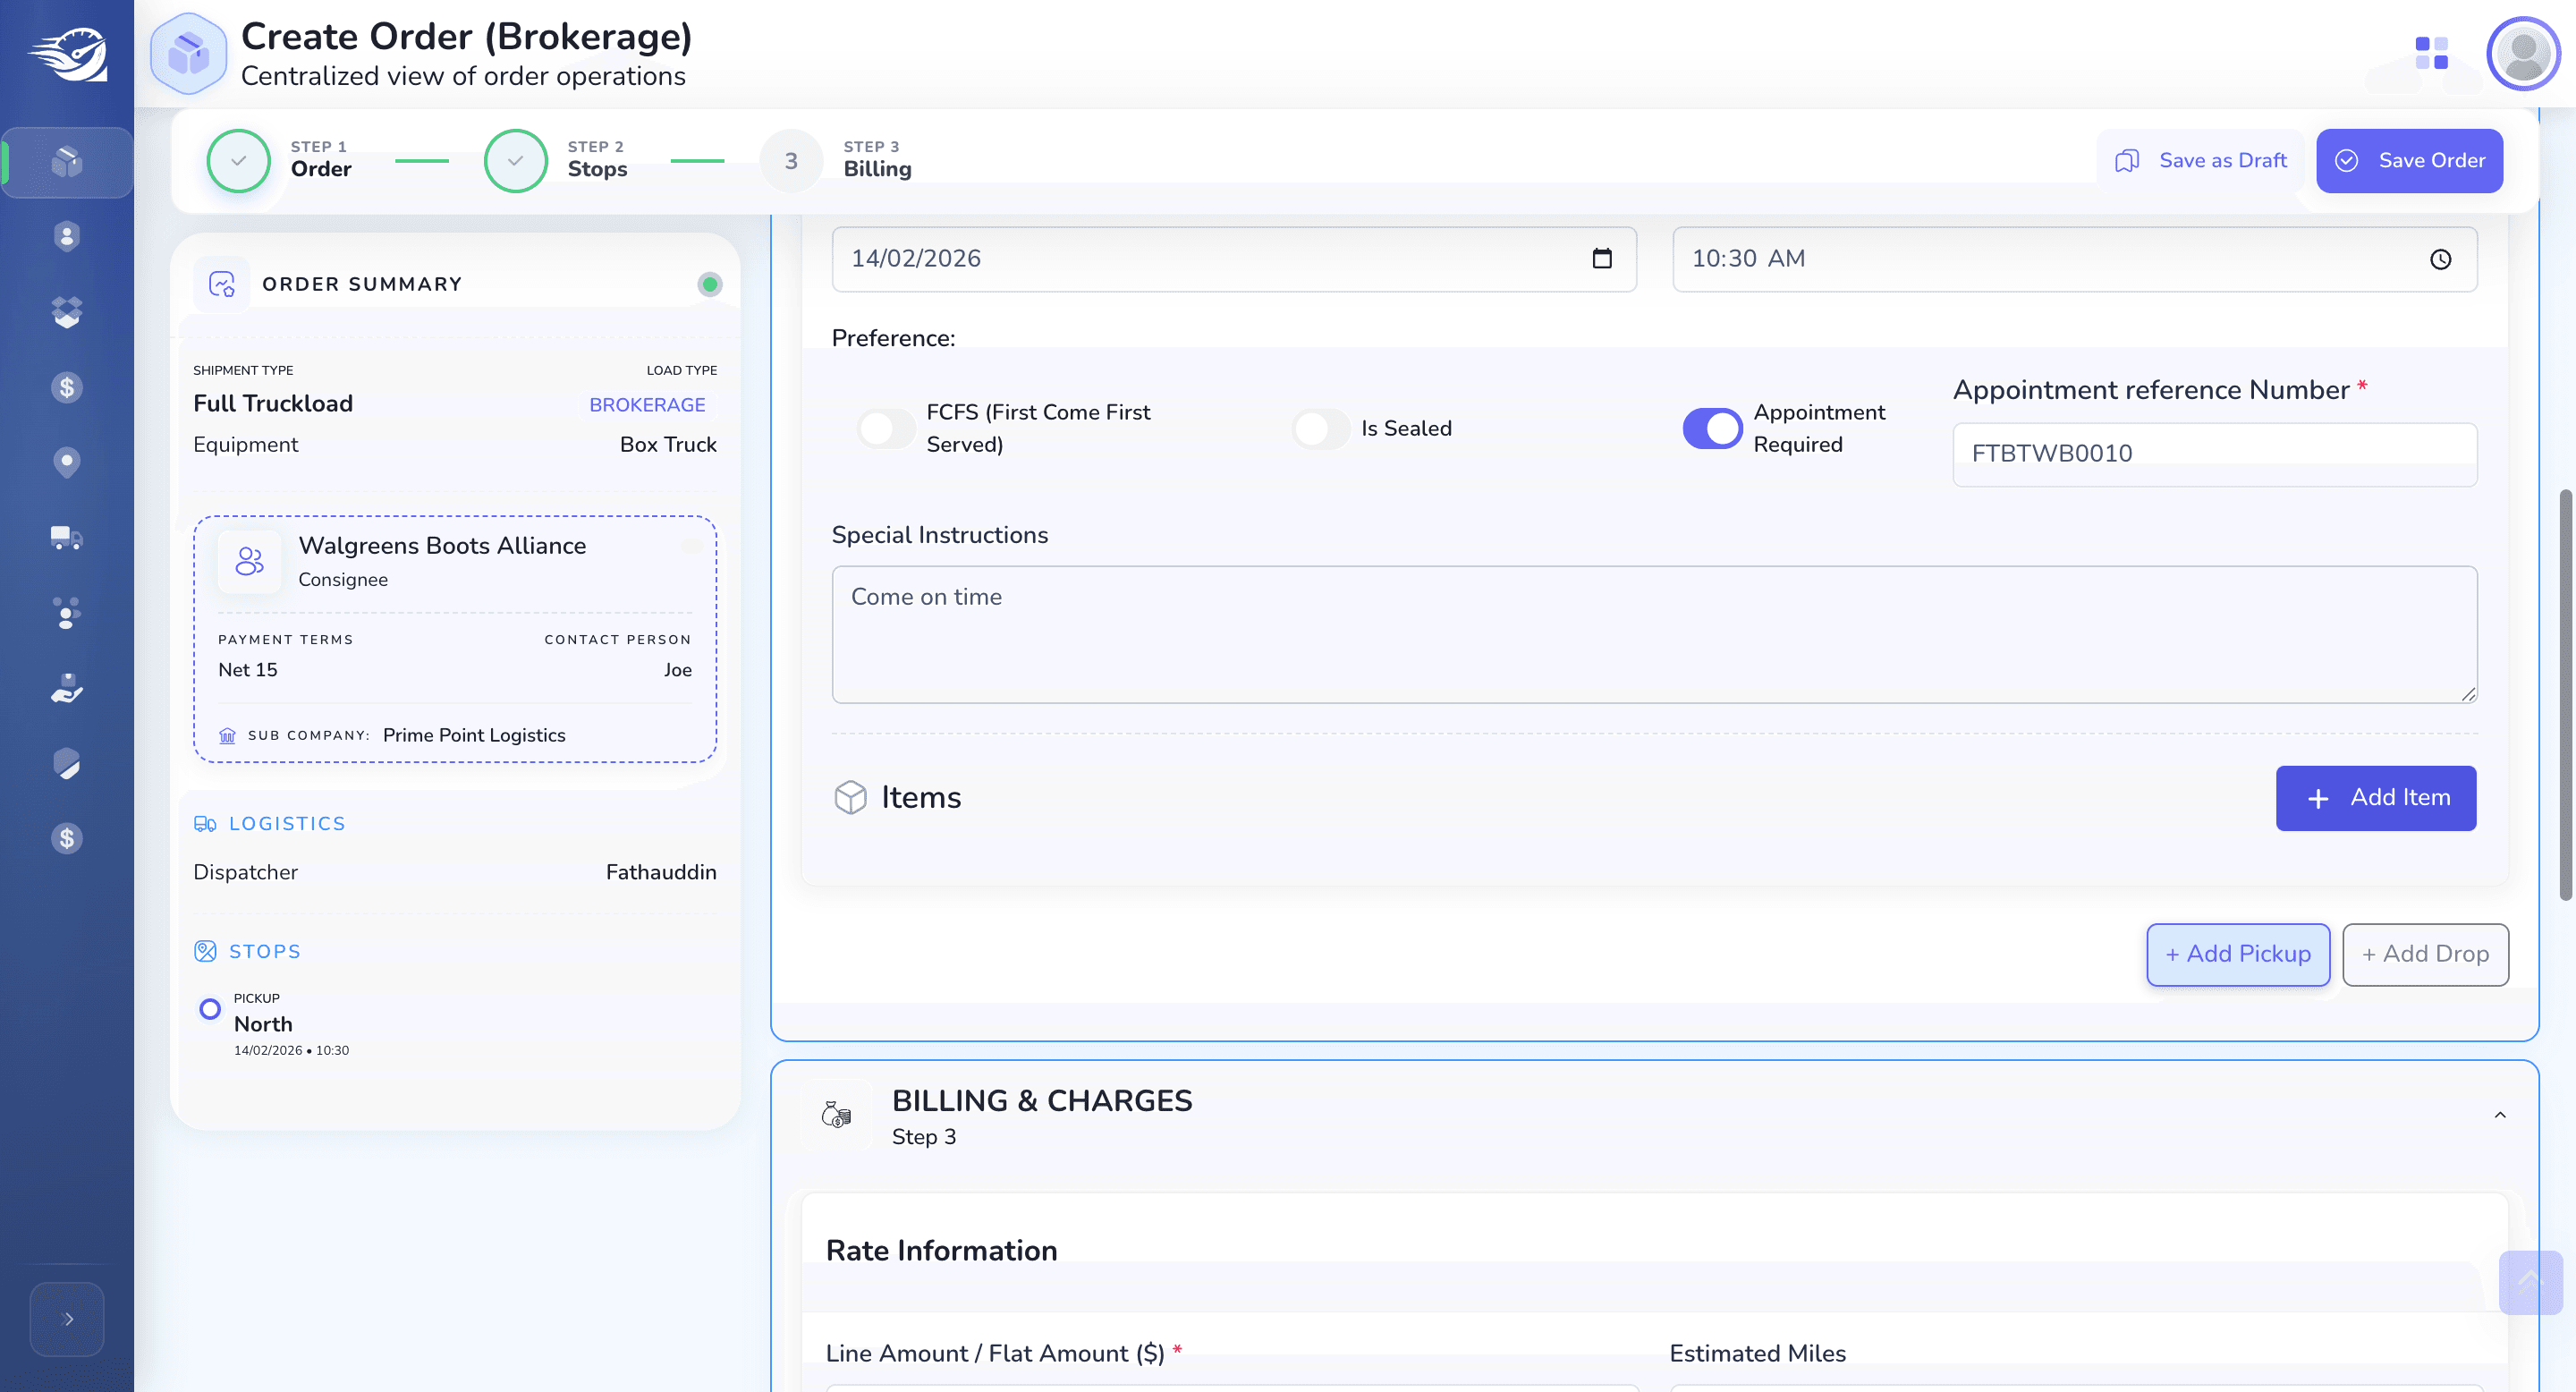
Task: Click Save as Draft
Action: (x=2200, y=161)
